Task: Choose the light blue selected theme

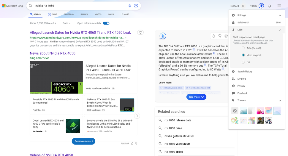Action: tap(277, 111)
